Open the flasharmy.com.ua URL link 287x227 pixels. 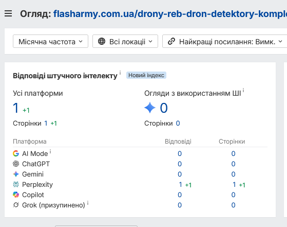(170, 14)
